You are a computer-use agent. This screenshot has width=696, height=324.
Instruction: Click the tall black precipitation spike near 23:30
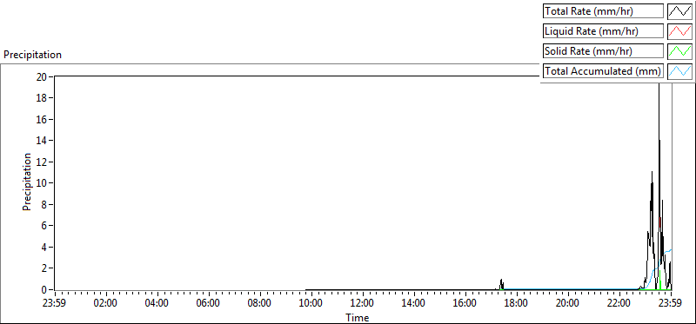[x=659, y=177]
